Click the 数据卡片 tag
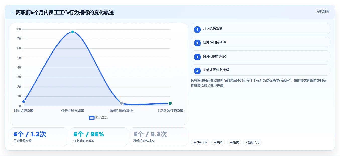 [x=252, y=142]
